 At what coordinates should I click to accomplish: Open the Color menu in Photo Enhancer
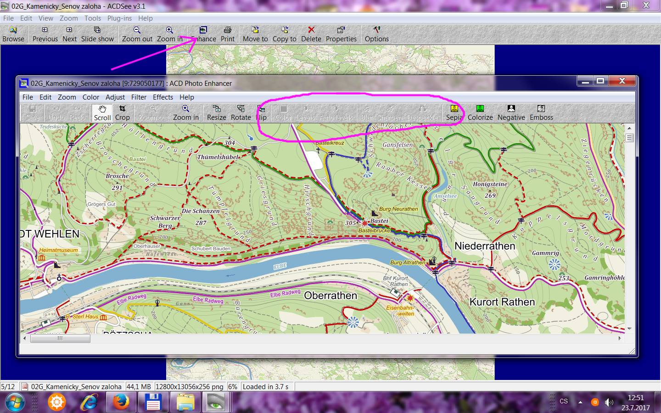(x=91, y=97)
